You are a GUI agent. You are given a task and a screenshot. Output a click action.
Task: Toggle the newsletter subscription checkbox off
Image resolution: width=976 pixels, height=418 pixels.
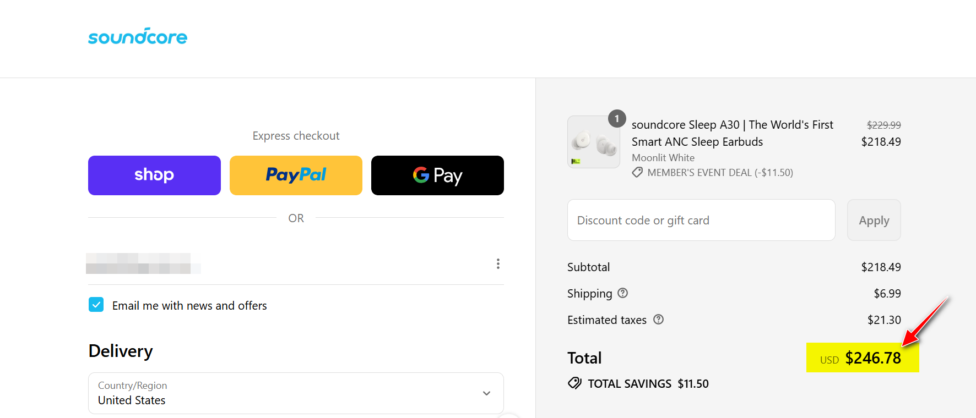(96, 304)
